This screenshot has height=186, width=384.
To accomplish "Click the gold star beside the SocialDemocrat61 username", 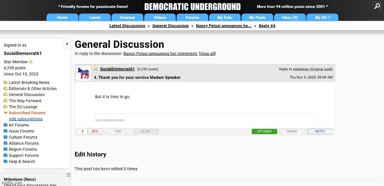I will (x=96, y=69).
